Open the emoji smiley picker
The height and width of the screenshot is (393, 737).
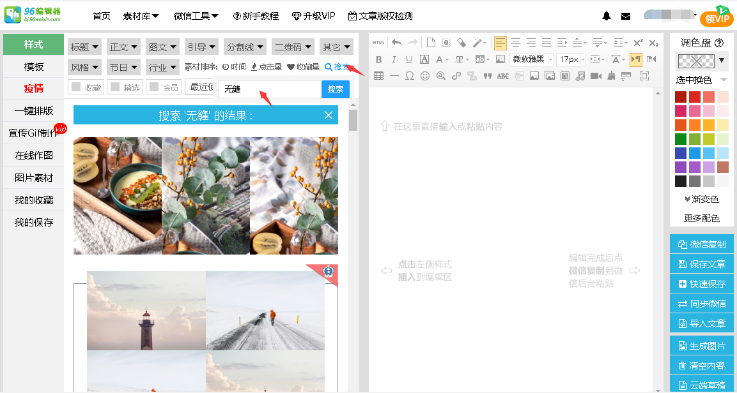425,75
